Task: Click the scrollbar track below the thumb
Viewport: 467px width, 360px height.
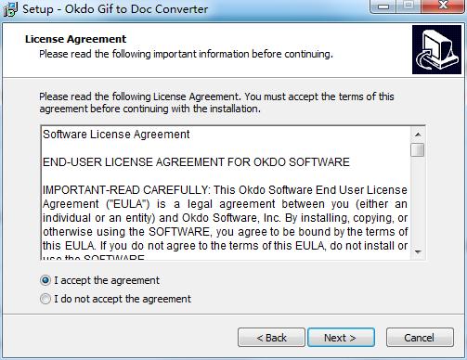Action: pyautogui.click(x=418, y=201)
